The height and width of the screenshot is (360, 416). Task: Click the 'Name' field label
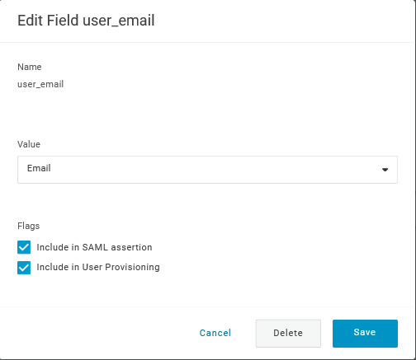[30, 67]
